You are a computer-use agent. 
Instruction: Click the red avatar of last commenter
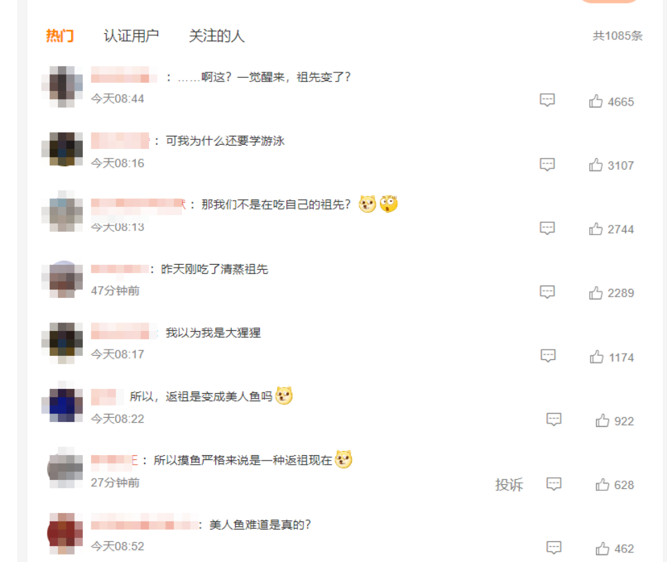(65, 534)
